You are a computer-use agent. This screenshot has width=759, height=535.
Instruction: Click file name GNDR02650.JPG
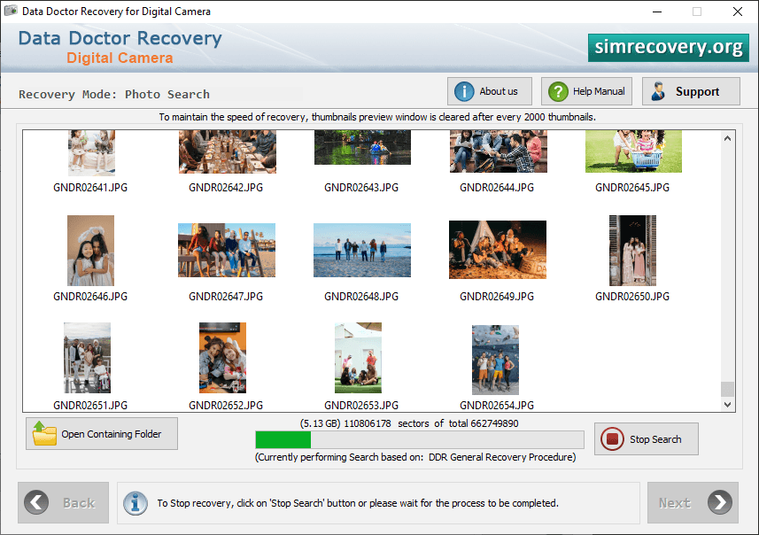(632, 297)
